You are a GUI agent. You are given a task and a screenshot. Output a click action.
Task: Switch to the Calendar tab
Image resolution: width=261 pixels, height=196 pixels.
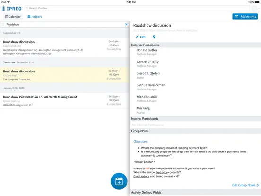point(13,17)
